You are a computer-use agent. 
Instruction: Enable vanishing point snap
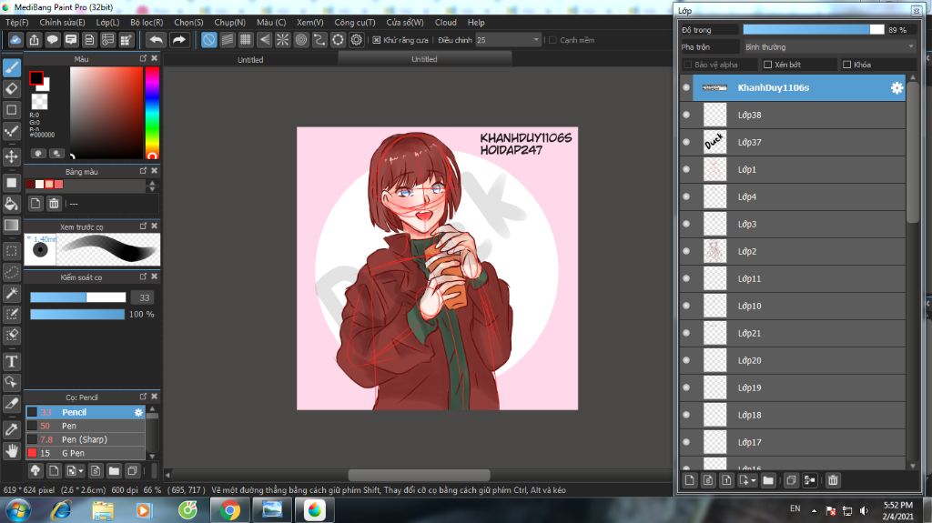tap(264, 40)
